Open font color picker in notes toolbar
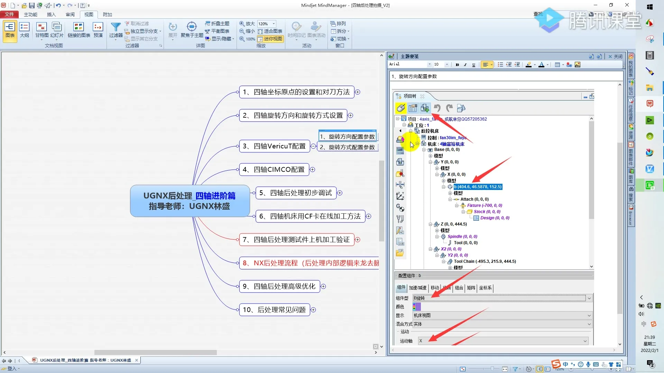The image size is (664, 373). coord(548,65)
